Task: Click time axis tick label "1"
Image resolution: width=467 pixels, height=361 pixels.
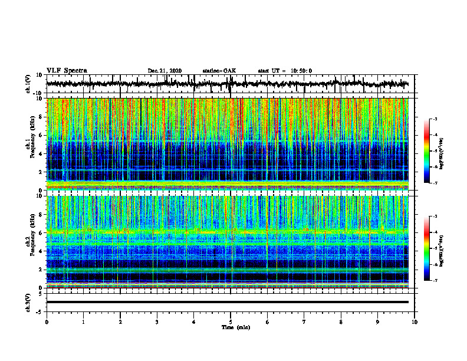Action: tap(83, 322)
